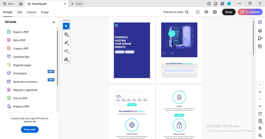265x139 pixels.
Task: Open the E-Sign tab
Action: point(45,12)
